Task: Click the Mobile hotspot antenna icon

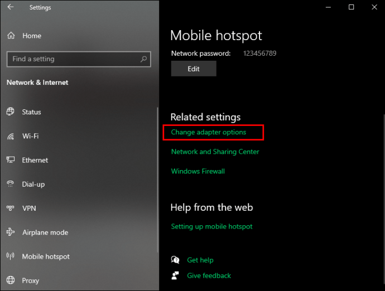Action: 10,256
